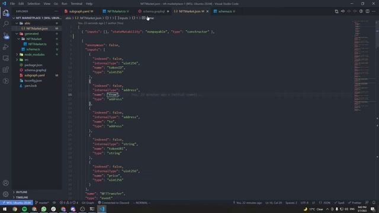The width and height of the screenshot is (379, 213).
Task: Open the Explorer view in the activity bar
Action: pos(5,12)
